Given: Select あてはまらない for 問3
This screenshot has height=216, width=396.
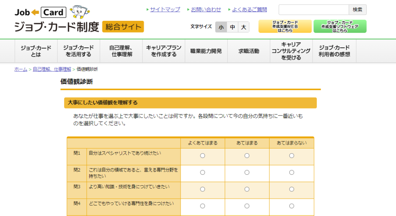Looking at the screenshot, I should pyautogui.click(x=292, y=189).
